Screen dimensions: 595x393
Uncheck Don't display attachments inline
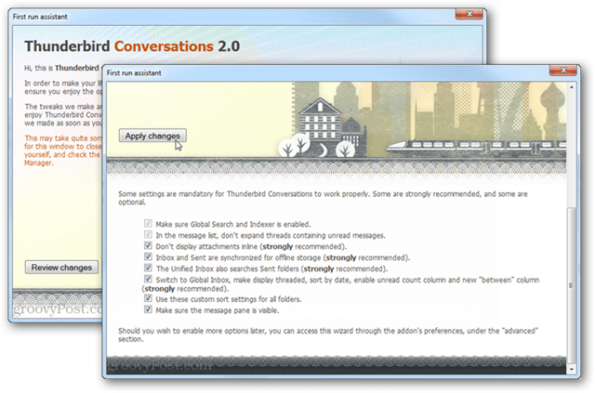tap(148, 246)
